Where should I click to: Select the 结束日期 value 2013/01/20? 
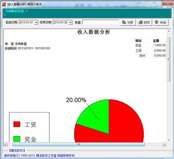point(61,22)
